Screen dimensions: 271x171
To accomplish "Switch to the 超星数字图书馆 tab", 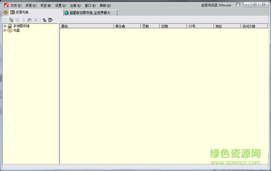I will click(x=90, y=13).
